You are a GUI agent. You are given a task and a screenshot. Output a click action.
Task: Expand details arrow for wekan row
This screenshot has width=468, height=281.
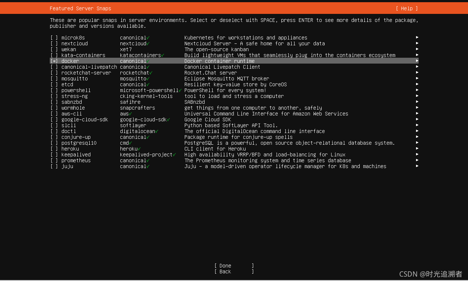click(x=417, y=49)
